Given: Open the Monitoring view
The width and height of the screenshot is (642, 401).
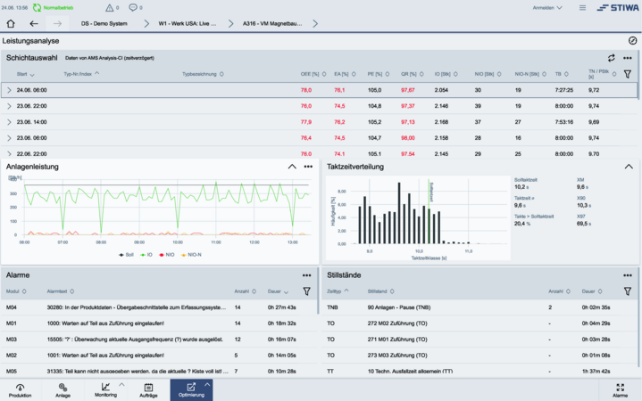Looking at the screenshot, I should click(105, 390).
